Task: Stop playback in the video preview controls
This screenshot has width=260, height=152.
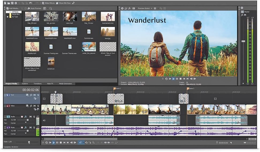Action: [x=181, y=79]
